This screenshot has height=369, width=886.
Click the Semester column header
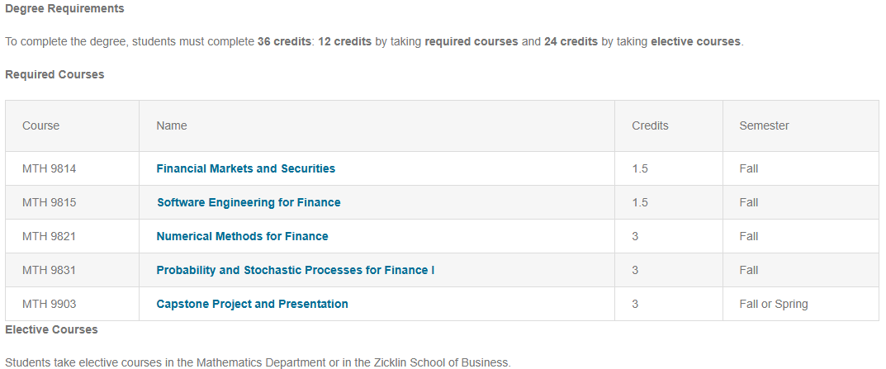point(764,125)
